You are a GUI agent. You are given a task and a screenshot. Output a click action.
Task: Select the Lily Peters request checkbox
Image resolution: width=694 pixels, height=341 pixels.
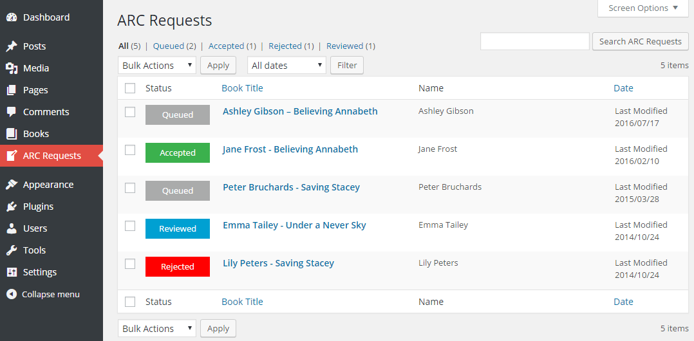click(130, 264)
